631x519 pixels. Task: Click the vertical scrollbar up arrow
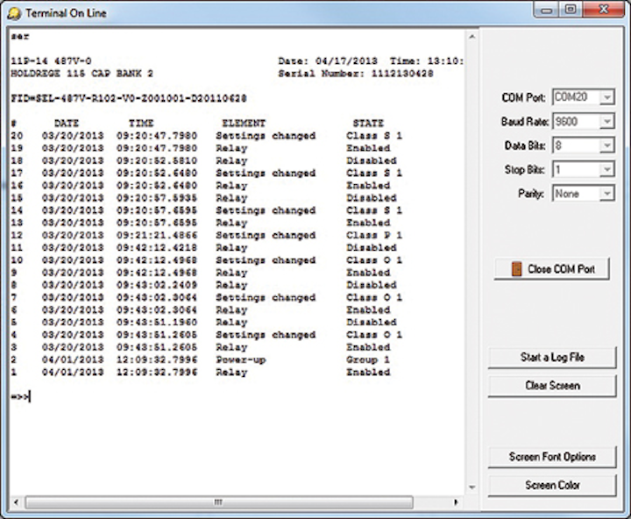point(472,37)
